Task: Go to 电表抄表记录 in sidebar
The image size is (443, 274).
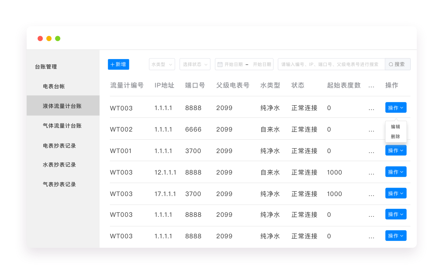Action: (x=59, y=146)
